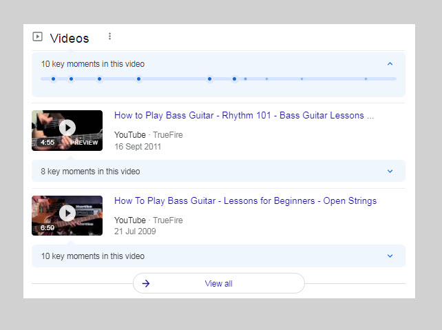Click the right arrow icon in View all
The width and height of the screenshot is (442, 330).
(146, 283)
